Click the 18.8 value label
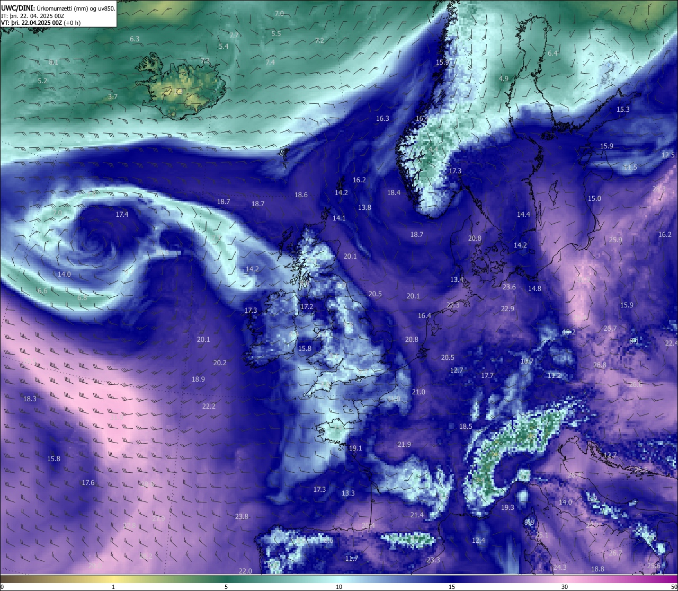Viewport: 678px width, 591px height. point(597,569)
